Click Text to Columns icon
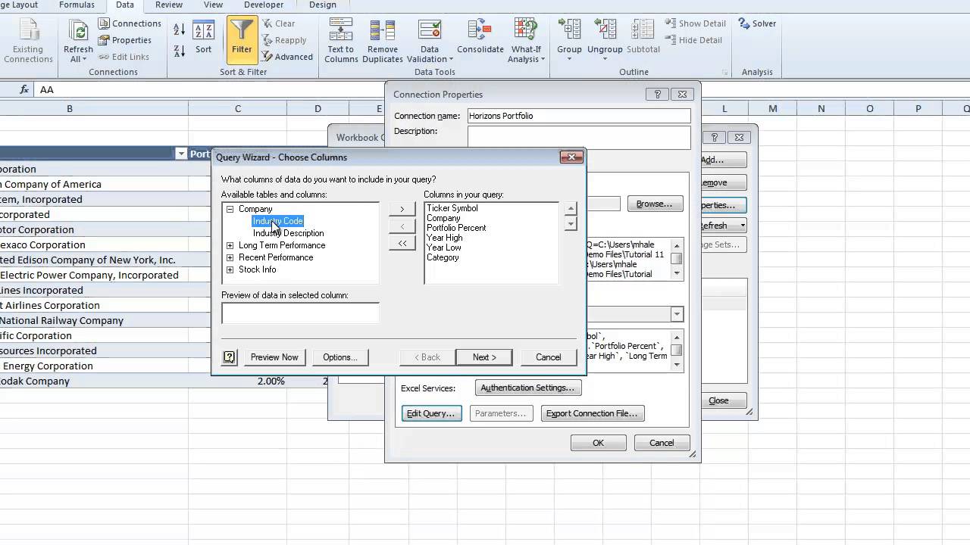 click(341, 41)
